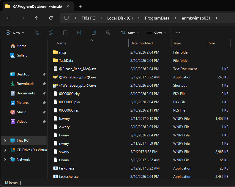Select the taskdl.exe file icon
Screen dimensions: 235x187
click(56, 168)
